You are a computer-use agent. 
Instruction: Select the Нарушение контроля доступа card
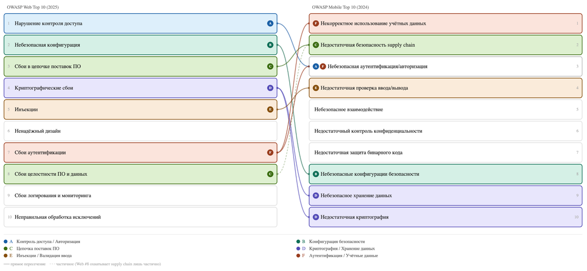140,23
